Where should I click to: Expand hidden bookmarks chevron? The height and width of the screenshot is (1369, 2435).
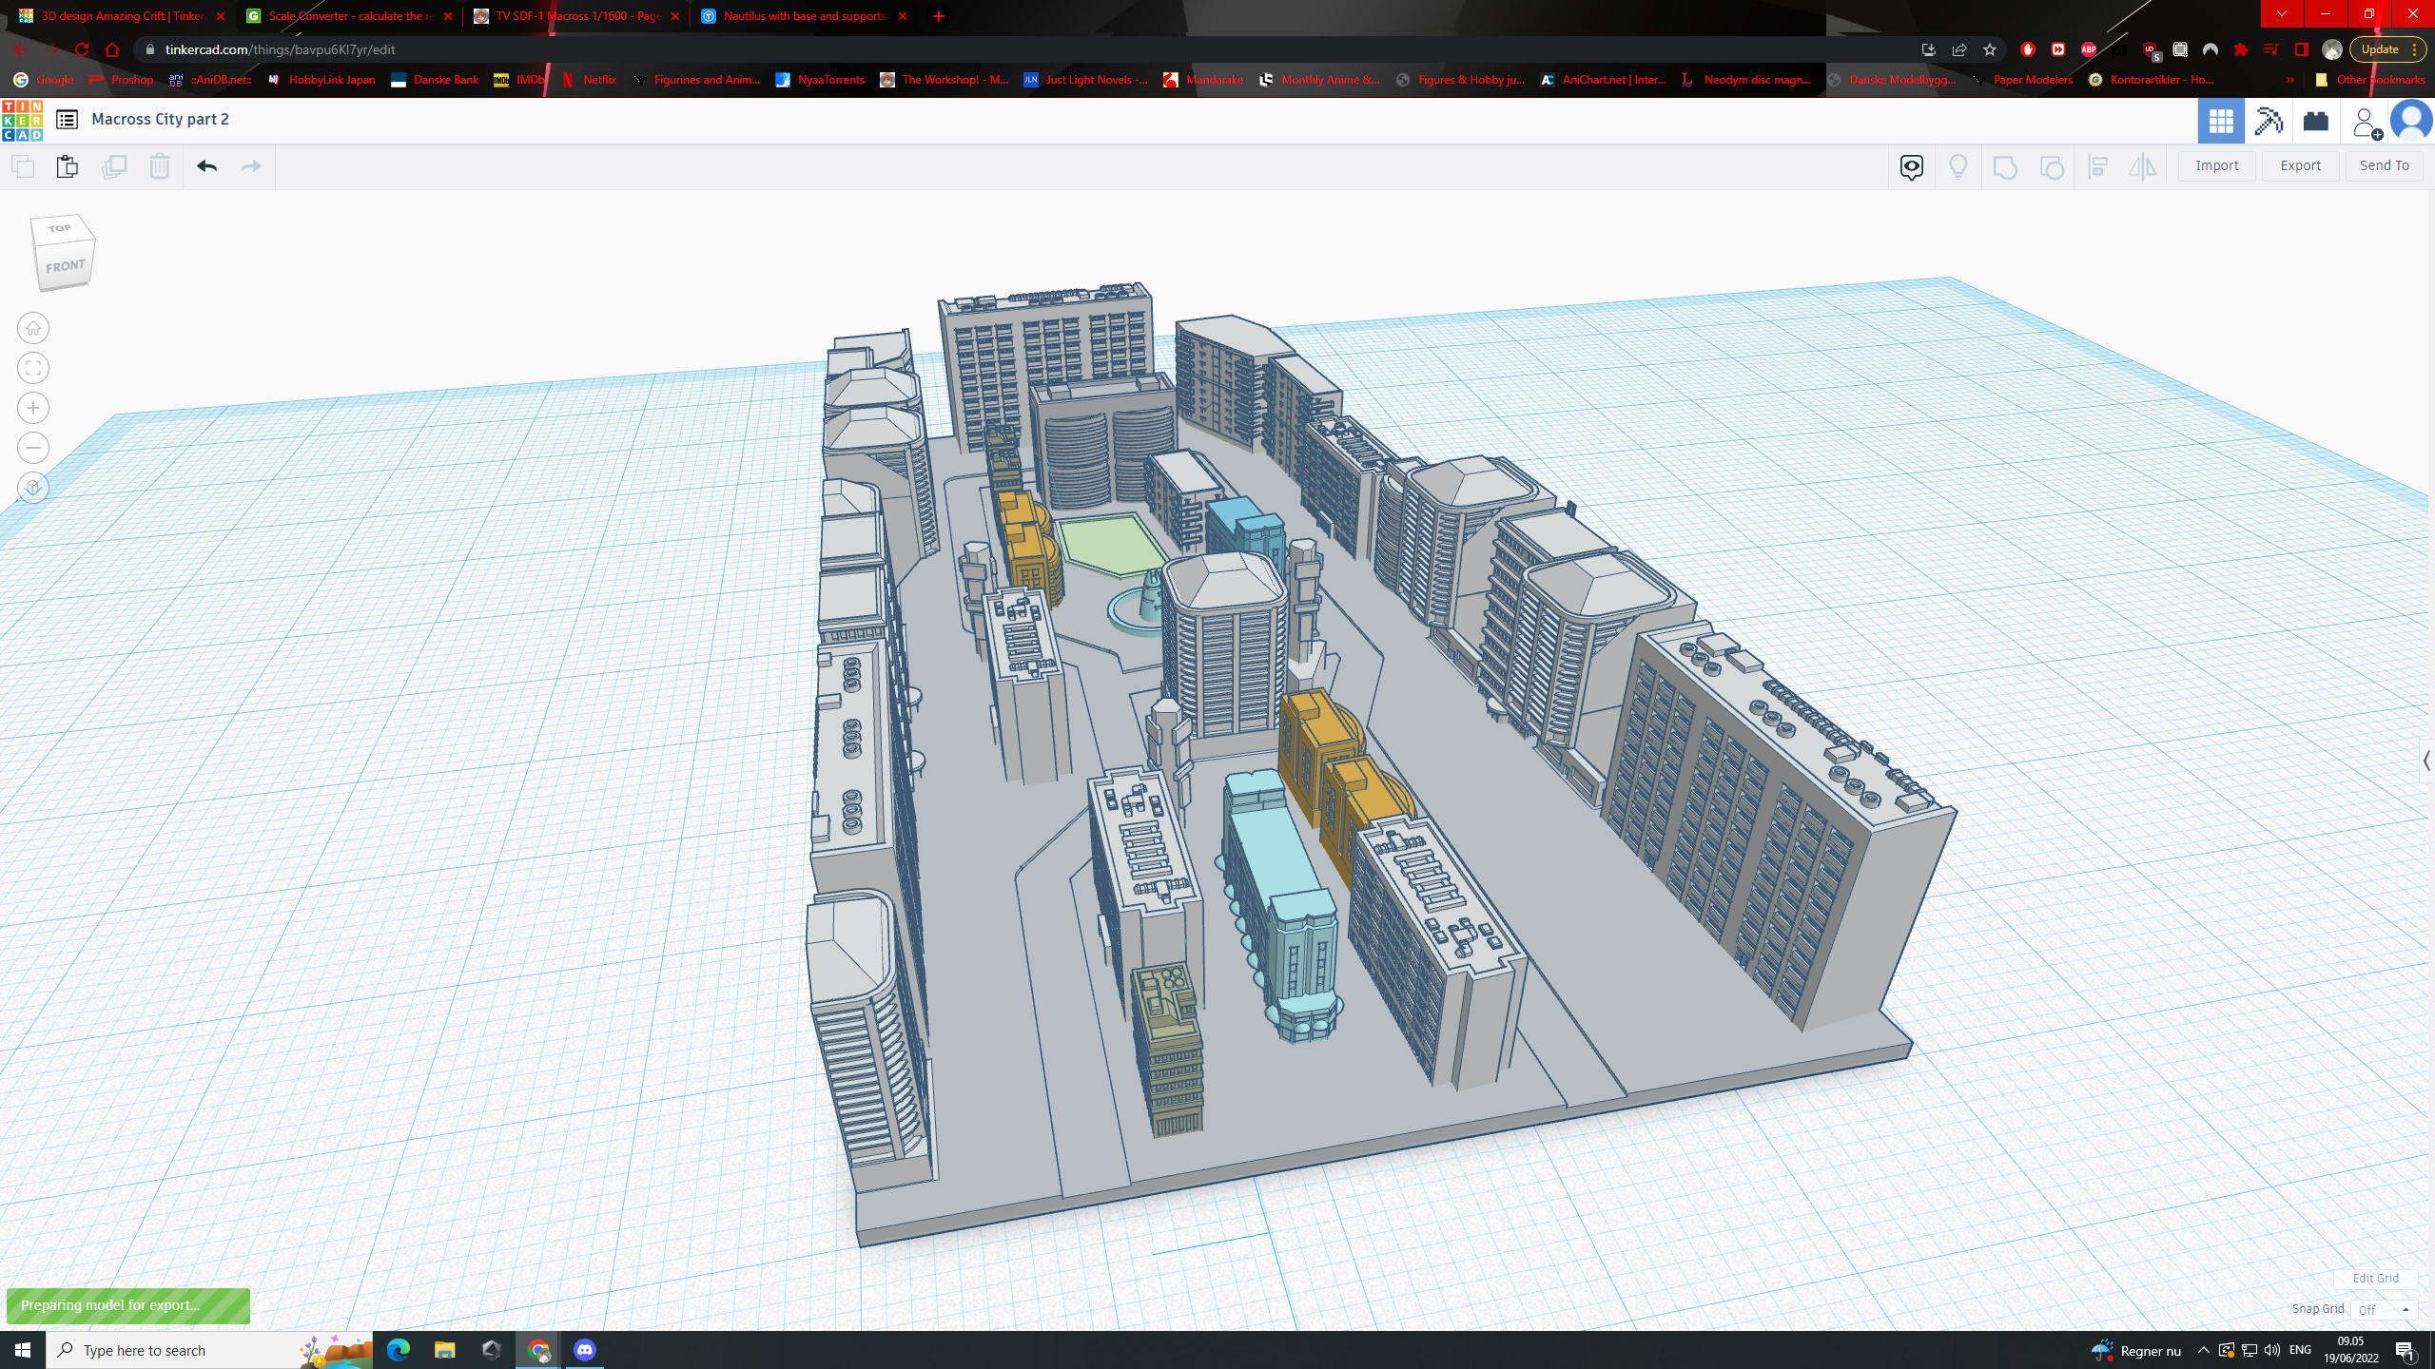pos(2289,80)
